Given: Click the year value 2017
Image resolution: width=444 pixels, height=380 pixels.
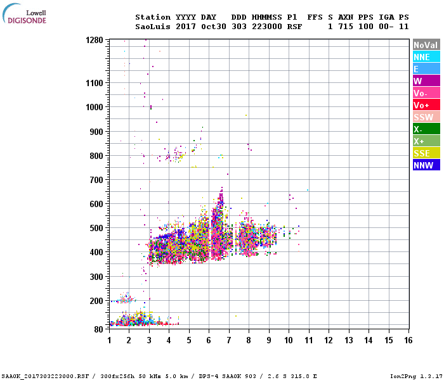Looking at the screenshot, I should click(x=186, y=27).
